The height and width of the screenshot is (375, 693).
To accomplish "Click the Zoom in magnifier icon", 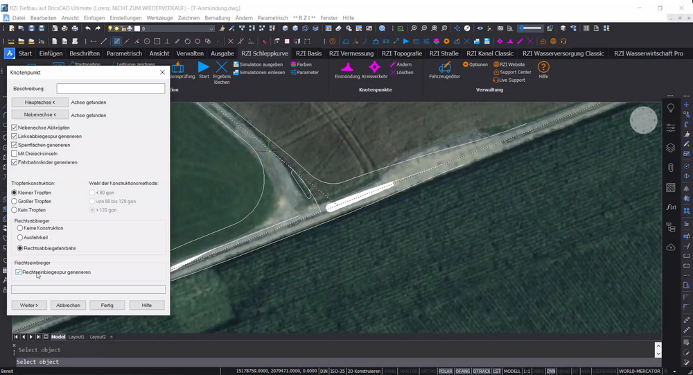I will point(414,28).
